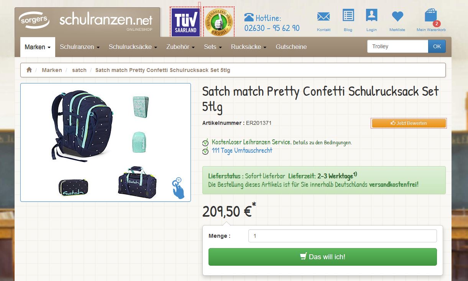Viewport: 468px width, 281px height.
Task: Click the green Das will ich! button
Action: click(322, 257)
